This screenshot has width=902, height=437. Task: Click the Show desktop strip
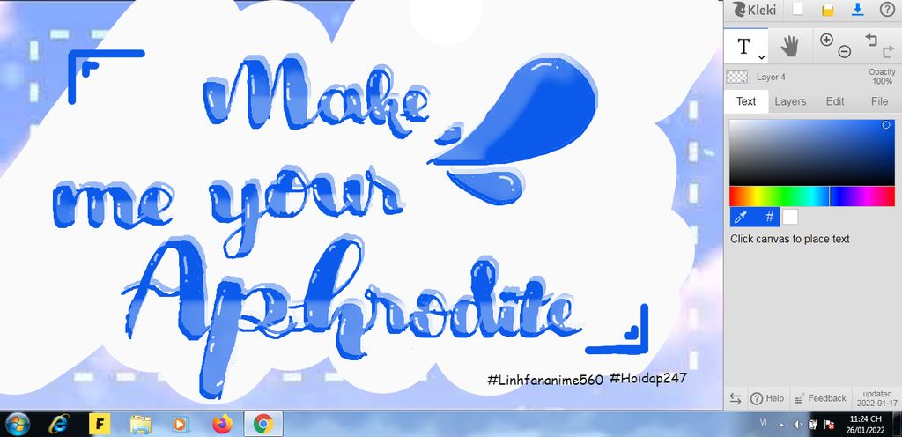pyautogui.click(x=898, y=425)
